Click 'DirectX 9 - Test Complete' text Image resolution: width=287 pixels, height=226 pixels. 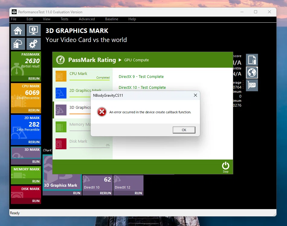pos(141,76)
